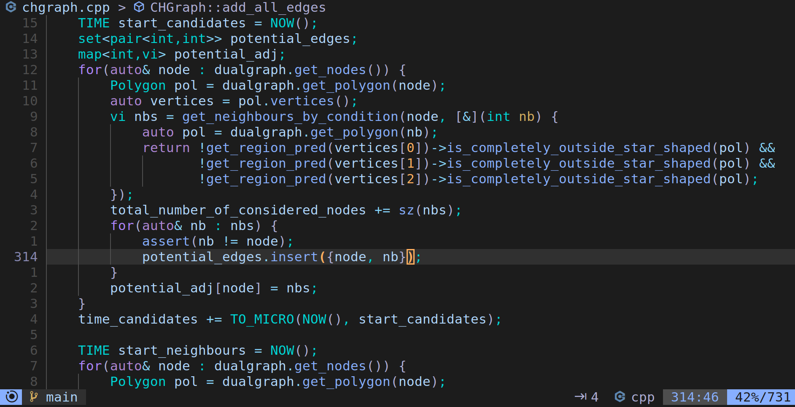This screenshot has width=795, height=407.
Task: Click the indent size value 4
Action: coord(595,397)
